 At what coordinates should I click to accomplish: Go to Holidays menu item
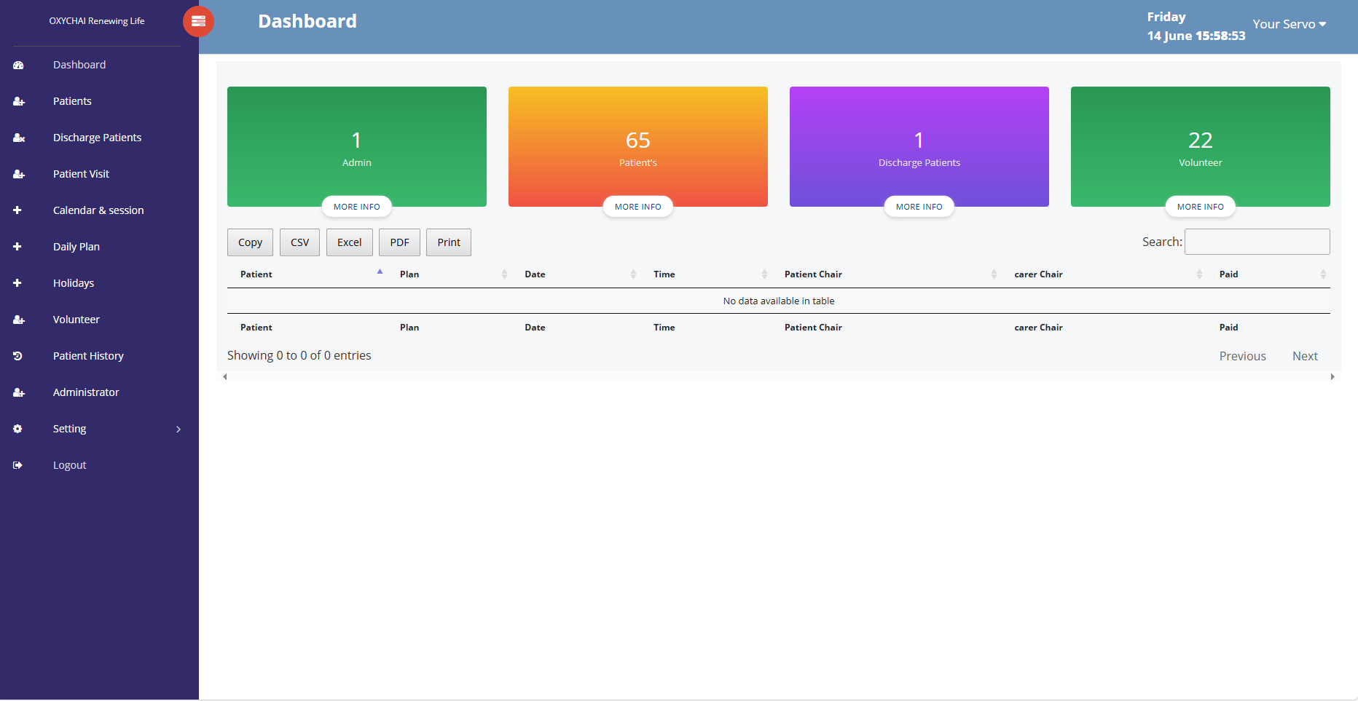point(74,283)
